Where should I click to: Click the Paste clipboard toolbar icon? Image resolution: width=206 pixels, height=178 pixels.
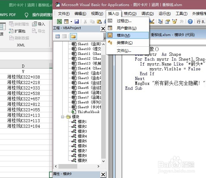(x=99, y=22)
